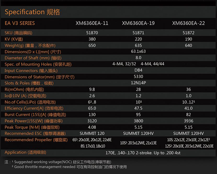Click the 12N14P slots and poles value
Image resolution: width=217 pixels, height=174 pixels.
pos(138,83)
